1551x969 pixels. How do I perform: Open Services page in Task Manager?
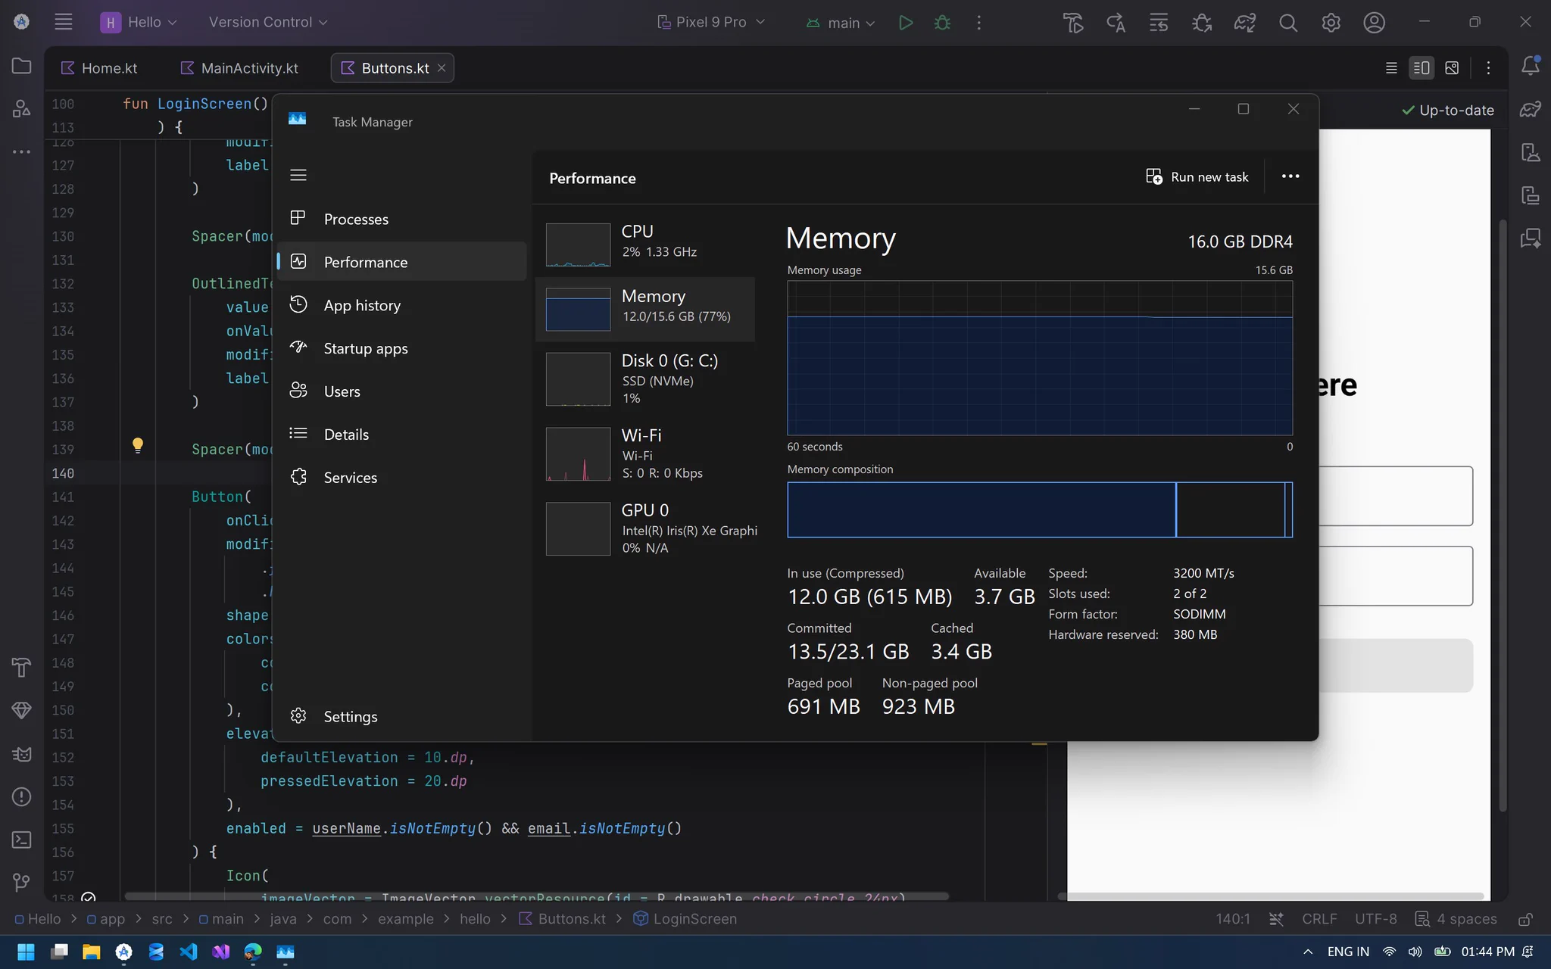(x=401, y=478)
